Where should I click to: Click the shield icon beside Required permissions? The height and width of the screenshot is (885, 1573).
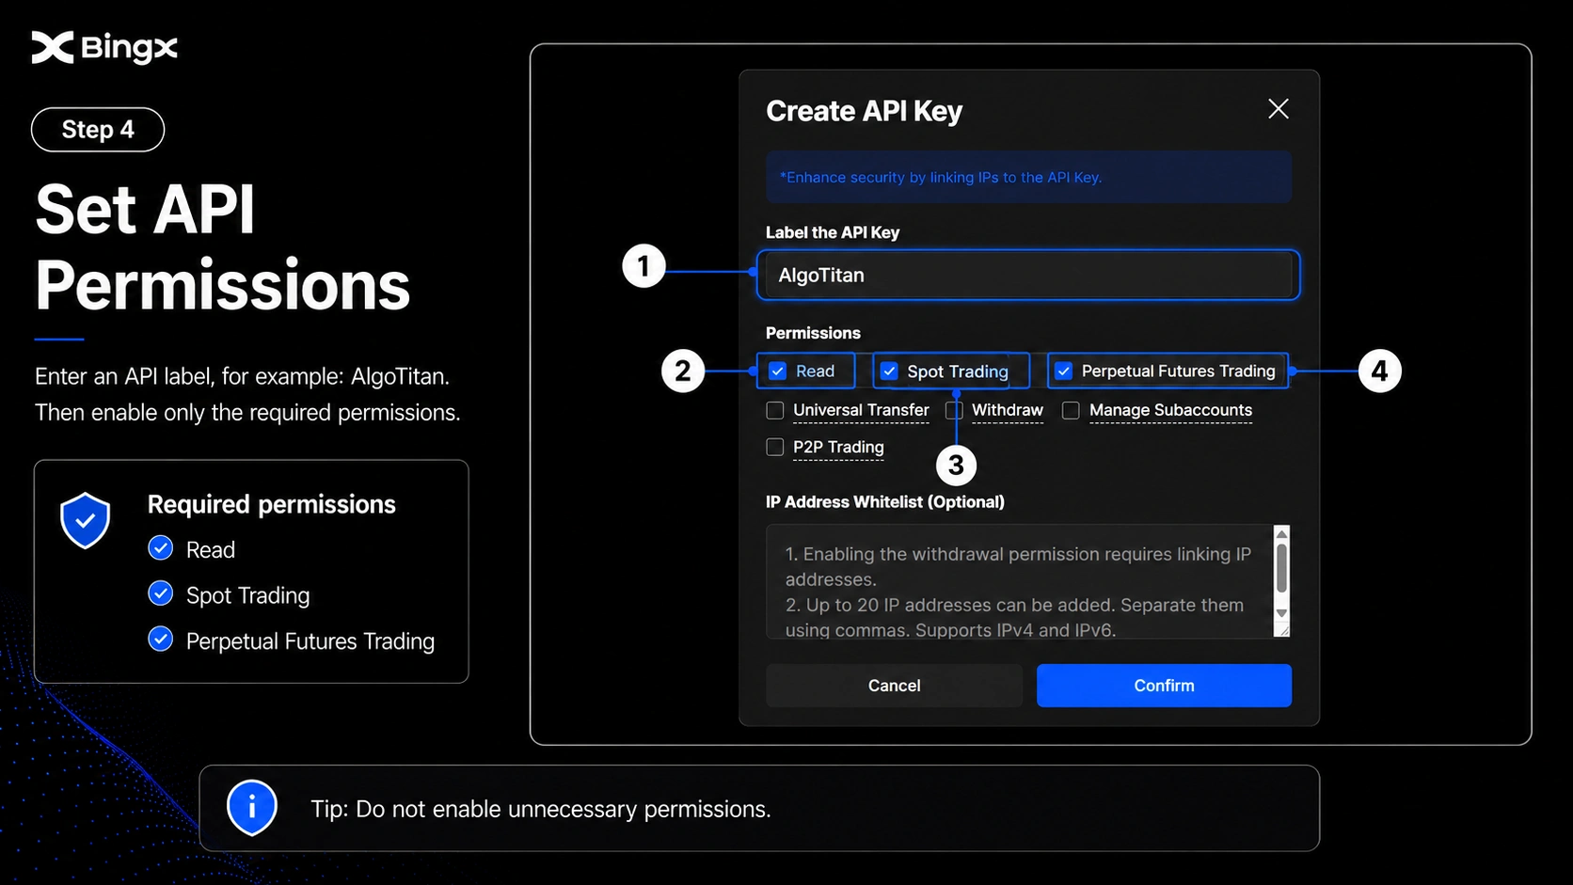click(86, 520)
